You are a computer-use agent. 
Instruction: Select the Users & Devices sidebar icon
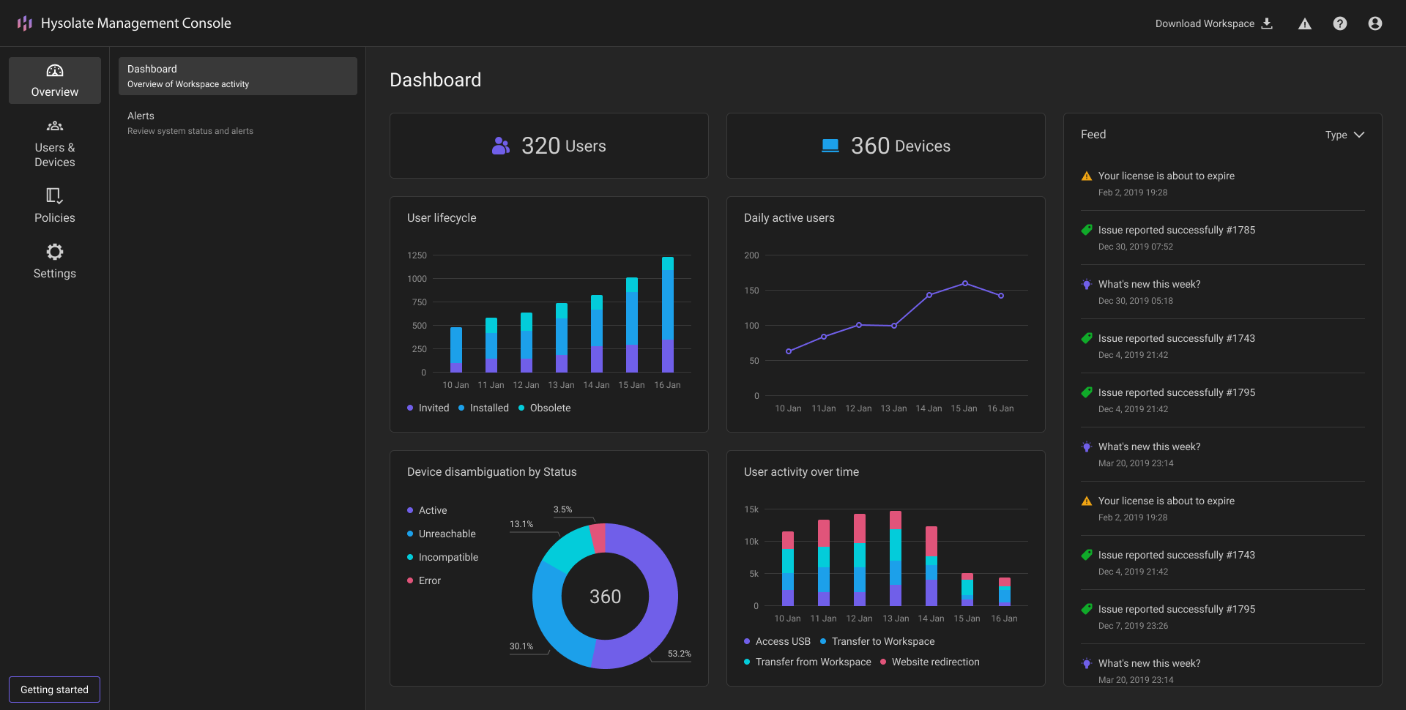[x=55, y=127]
